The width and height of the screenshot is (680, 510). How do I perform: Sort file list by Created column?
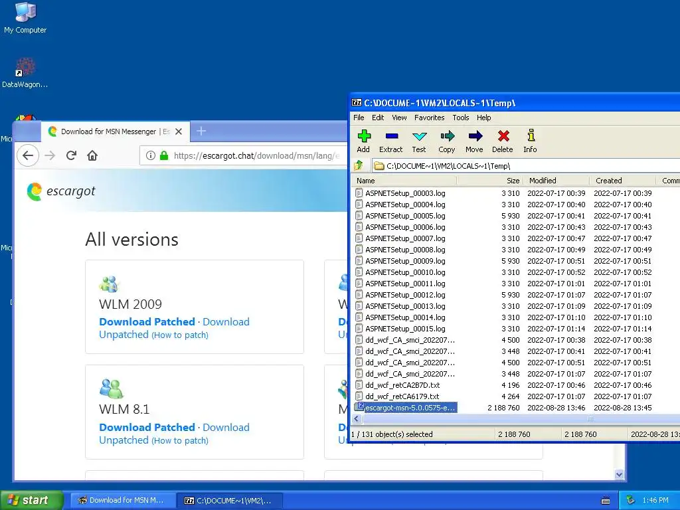(x=623, y=181)
